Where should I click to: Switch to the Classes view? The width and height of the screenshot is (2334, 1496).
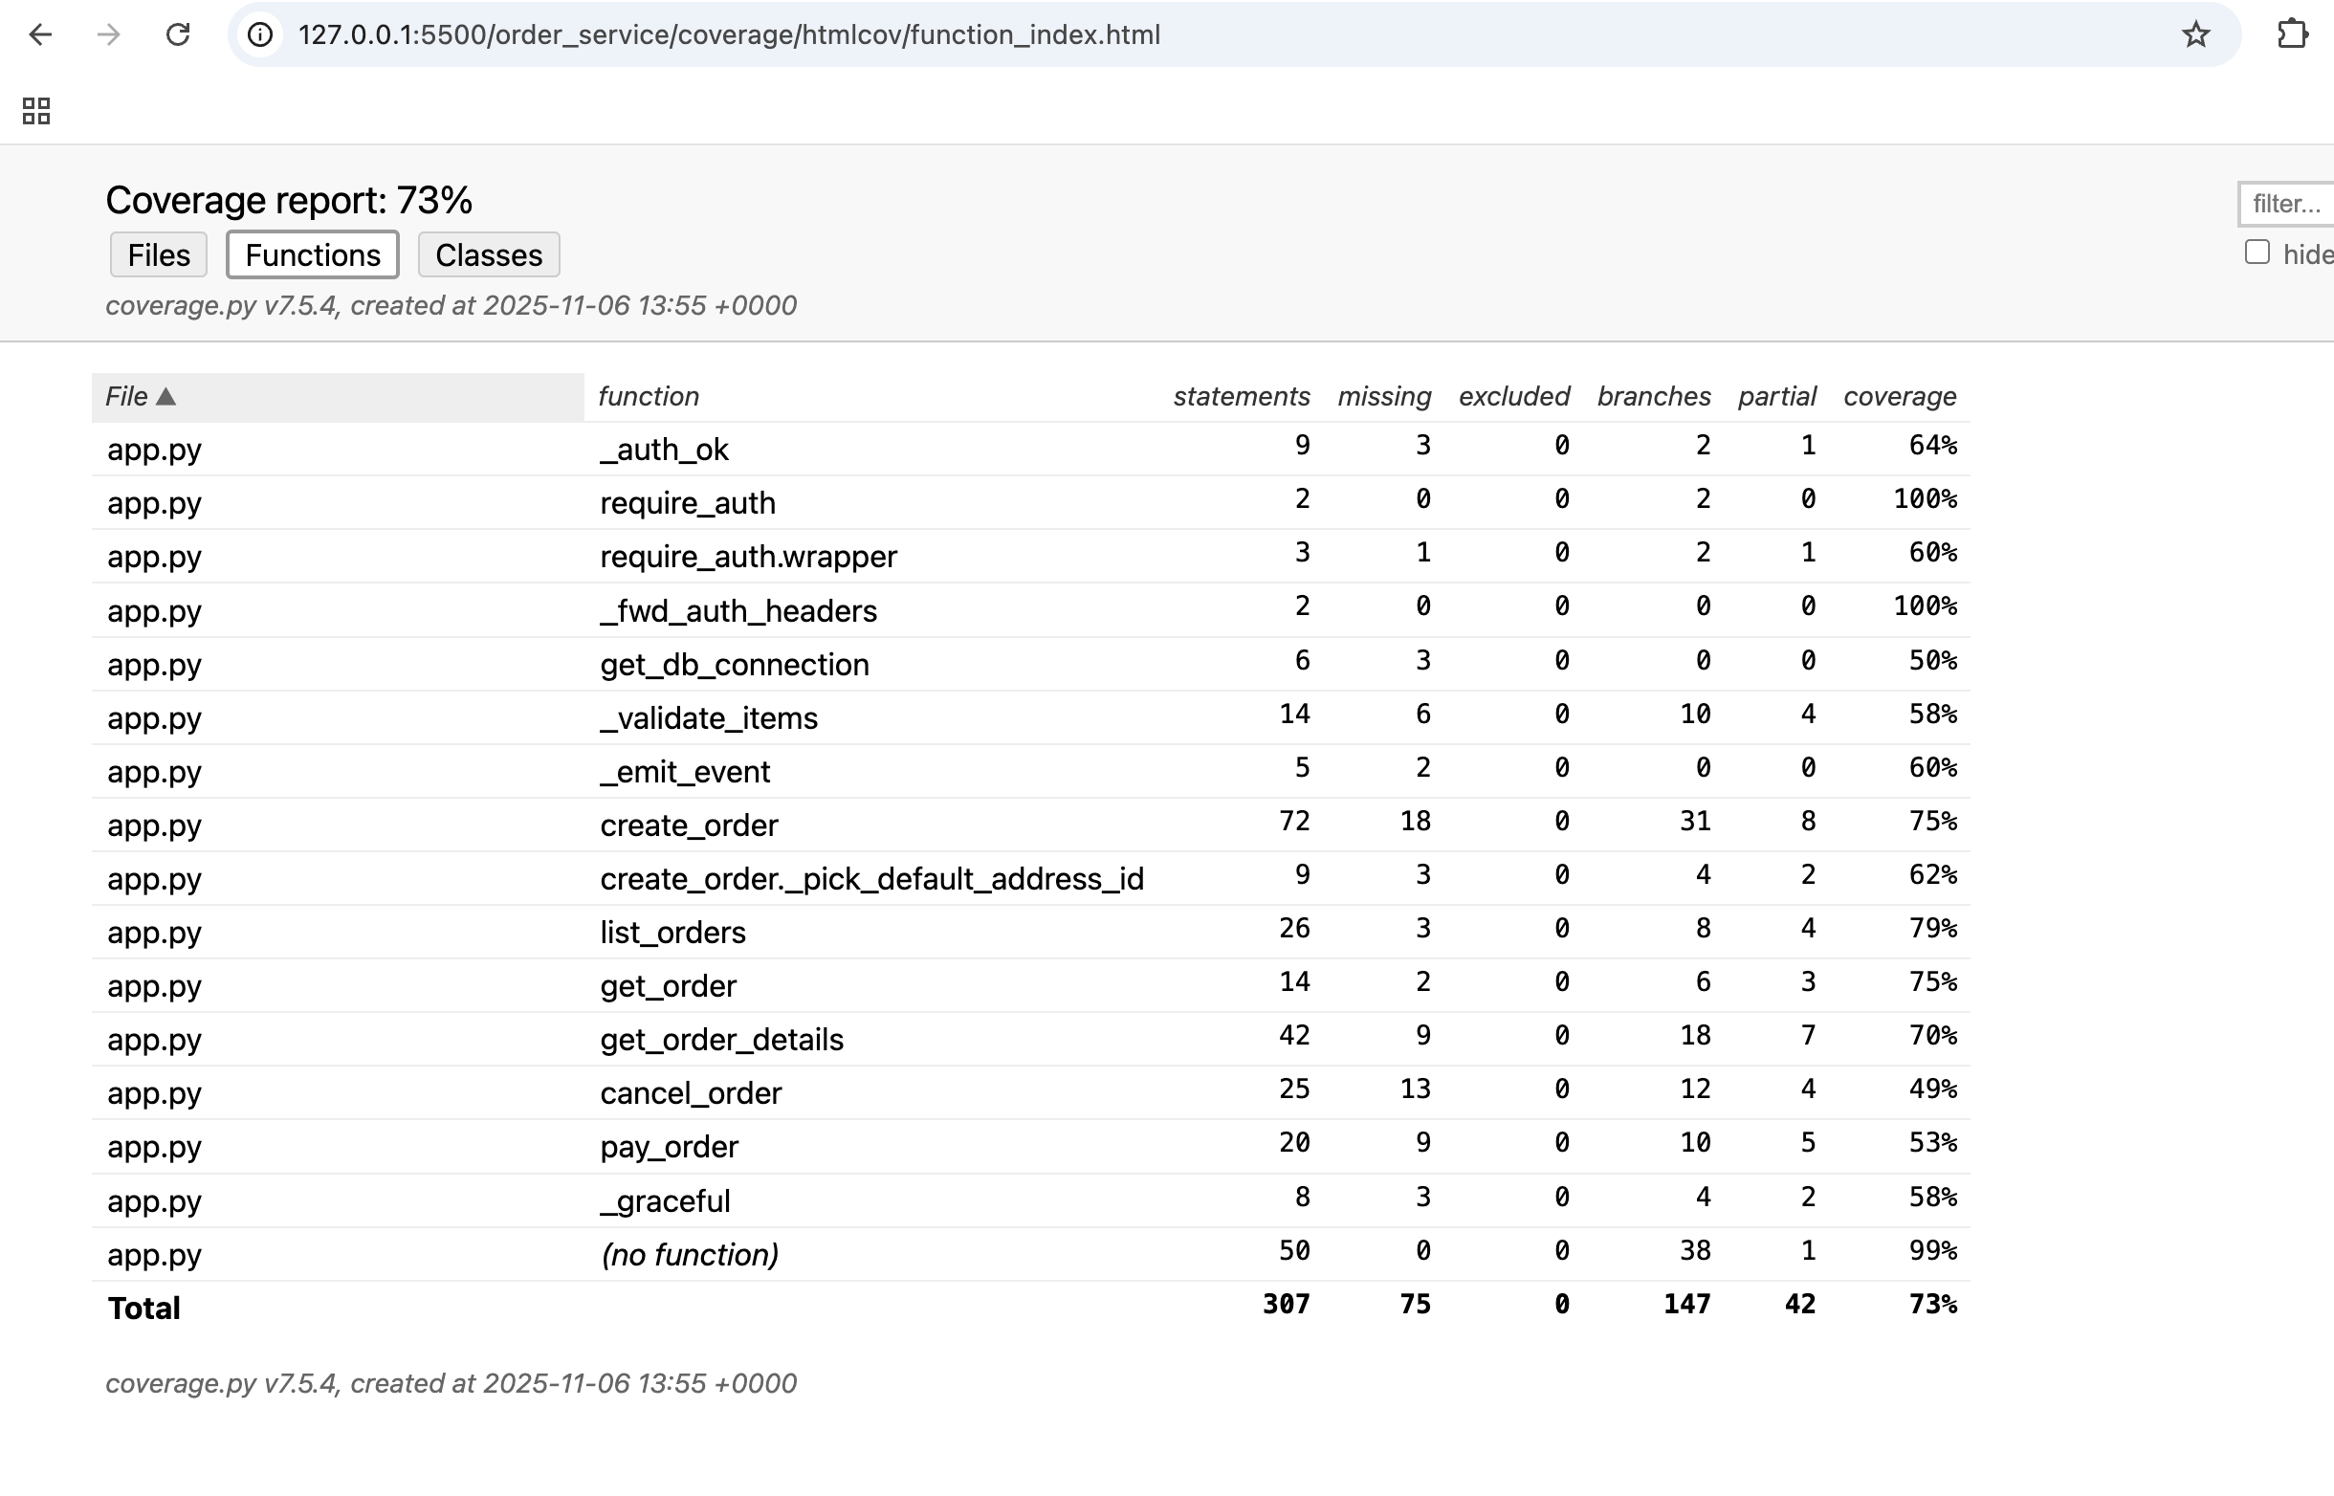tap(489, 254)
